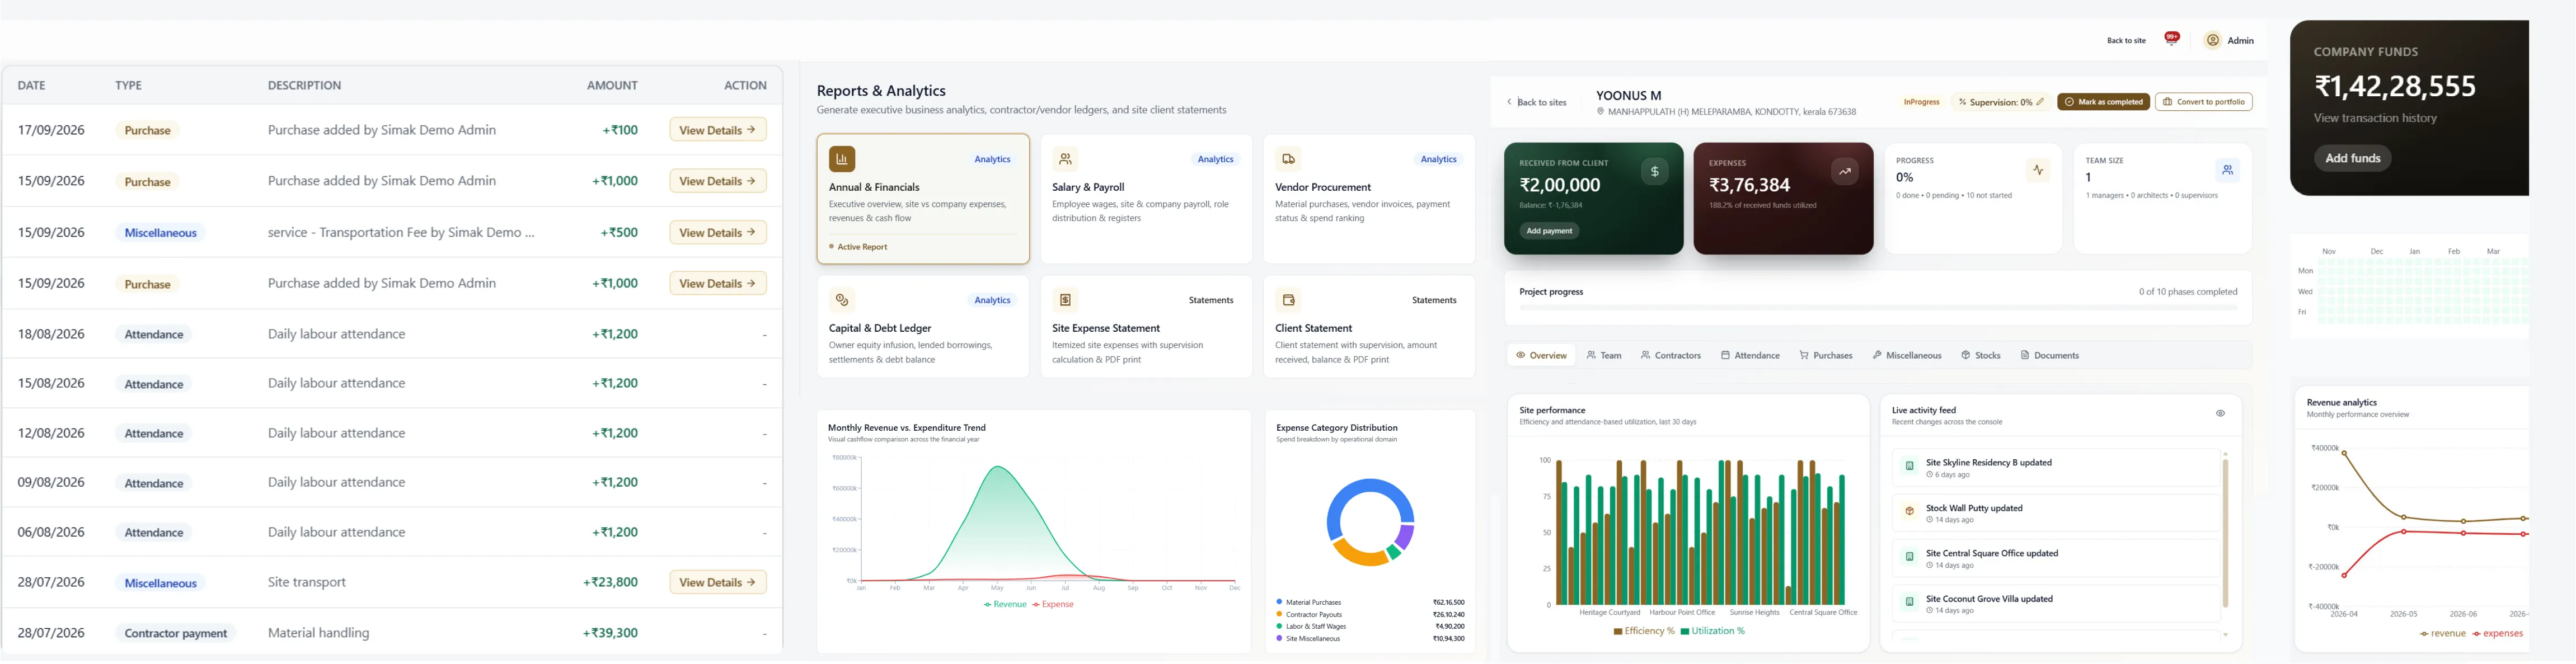This screenshot has width=2576, height=664.
Task: Click the trending arrow icon on Expenses card
Action: point(1844,172)
